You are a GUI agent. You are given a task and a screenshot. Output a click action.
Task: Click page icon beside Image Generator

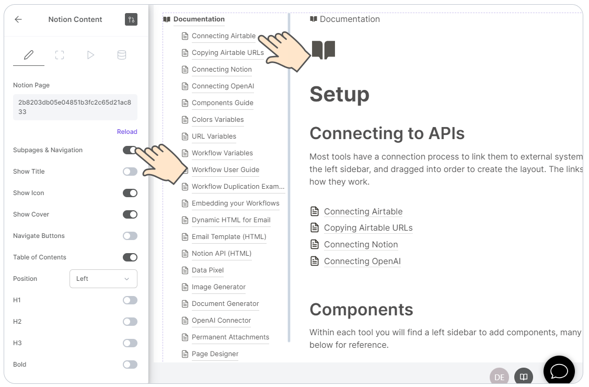tap(185, 287)
